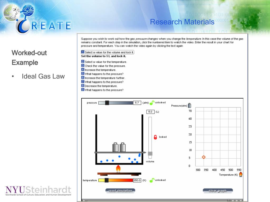The image size is (270, 202).
Task: Click the bold 'Set the volume to 5 L and lock it.' text
Action: [103, 56]
